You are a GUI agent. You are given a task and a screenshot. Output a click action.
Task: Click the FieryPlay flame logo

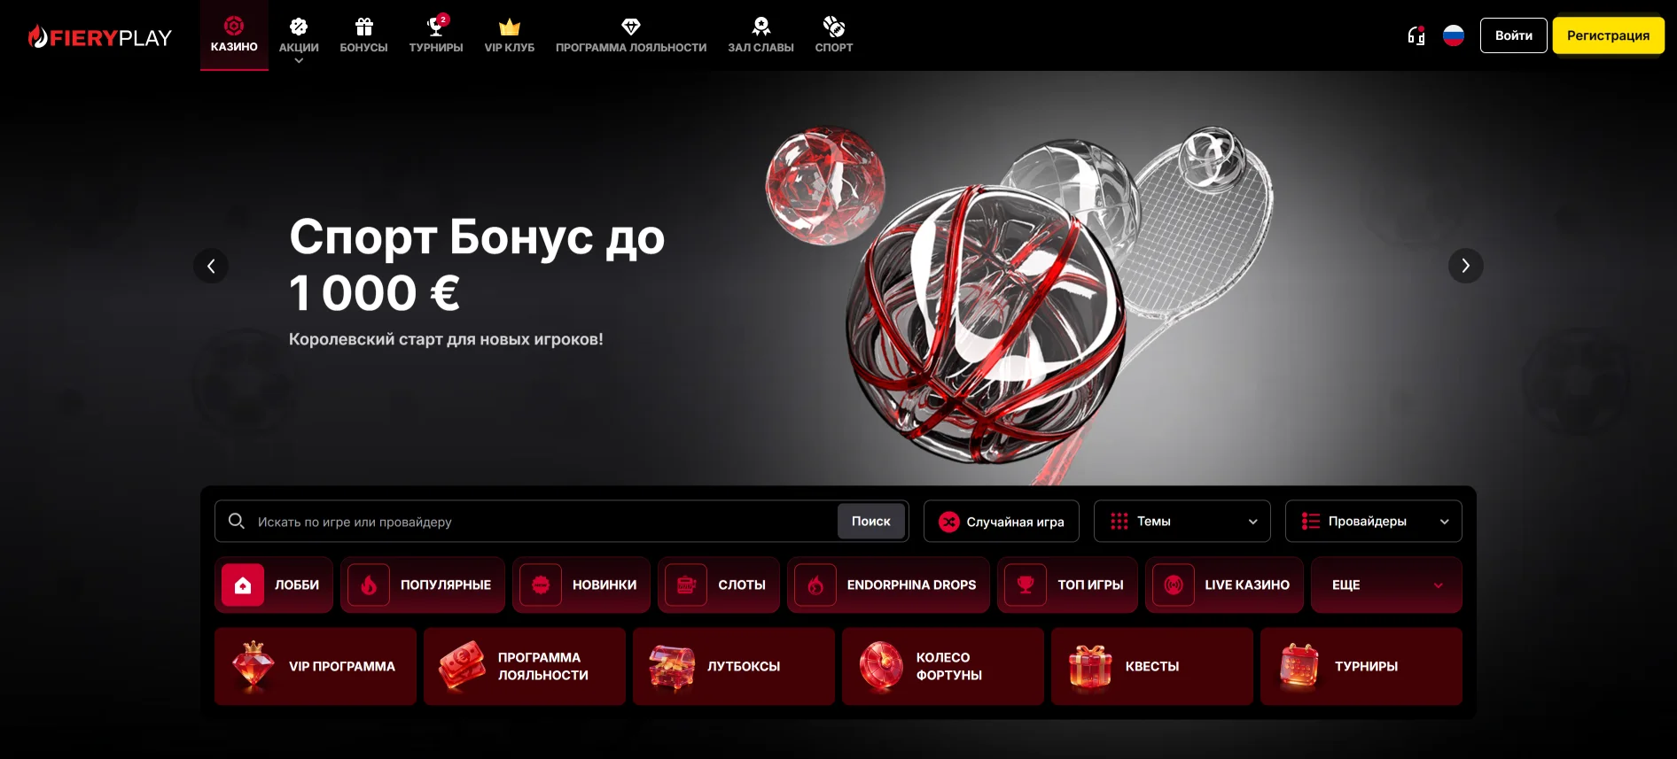[x=99, y=37]
